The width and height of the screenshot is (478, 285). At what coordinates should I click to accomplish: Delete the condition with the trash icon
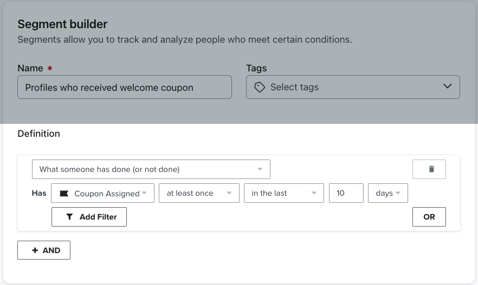[x=431, y=169]
